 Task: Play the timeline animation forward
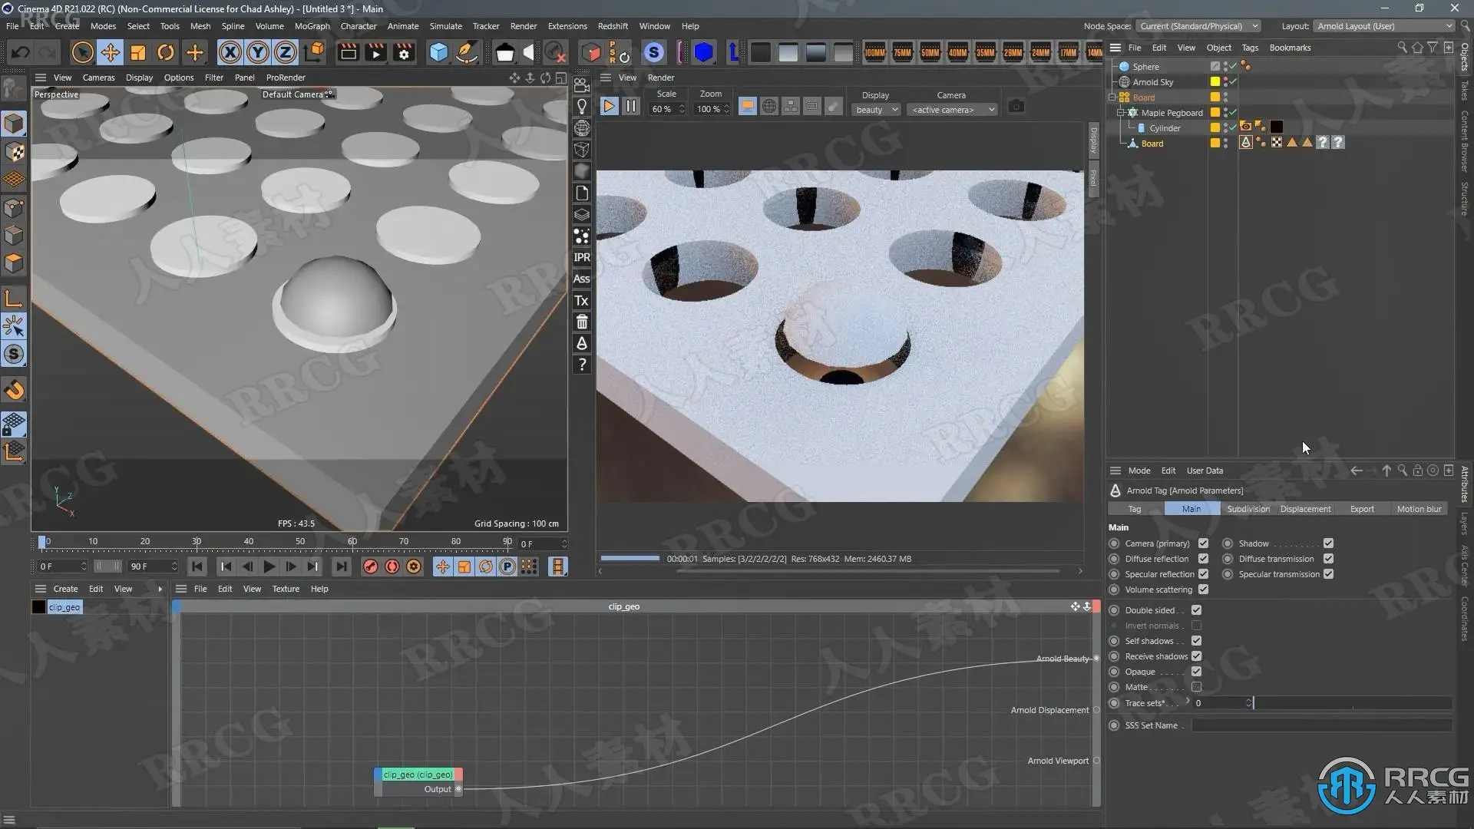point(269,566)
